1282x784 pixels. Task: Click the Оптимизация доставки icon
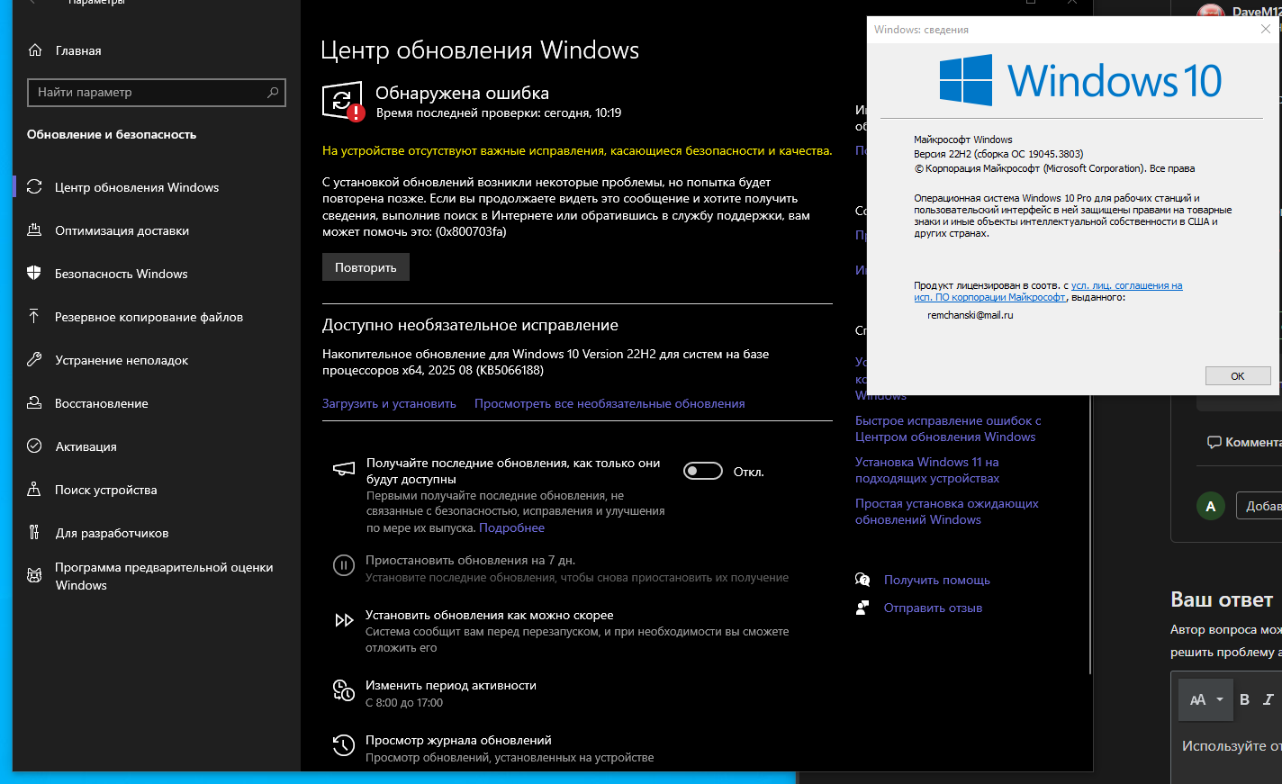[34, 230]
